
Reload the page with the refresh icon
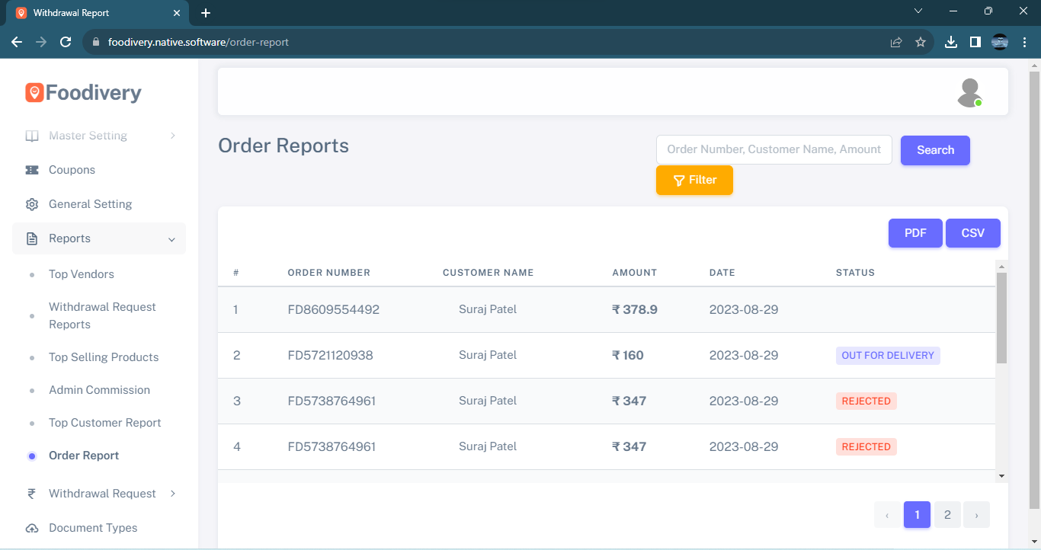tap(66, 42)
